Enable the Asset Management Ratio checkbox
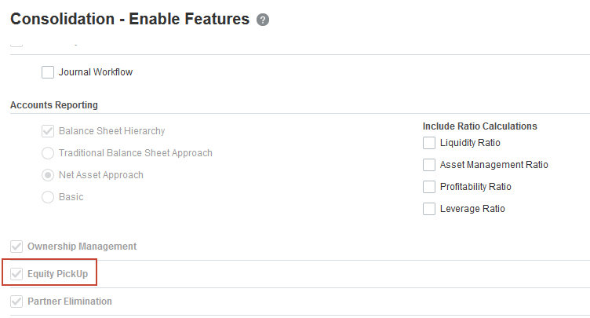The height and width of the screenshot is (318, 590). 429,165
